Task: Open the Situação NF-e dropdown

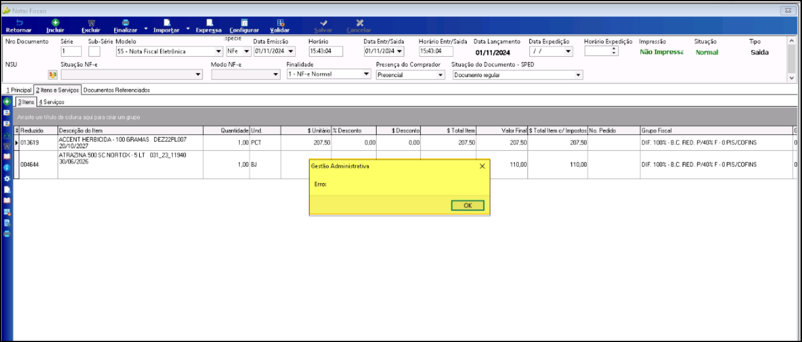Action: 198,75
